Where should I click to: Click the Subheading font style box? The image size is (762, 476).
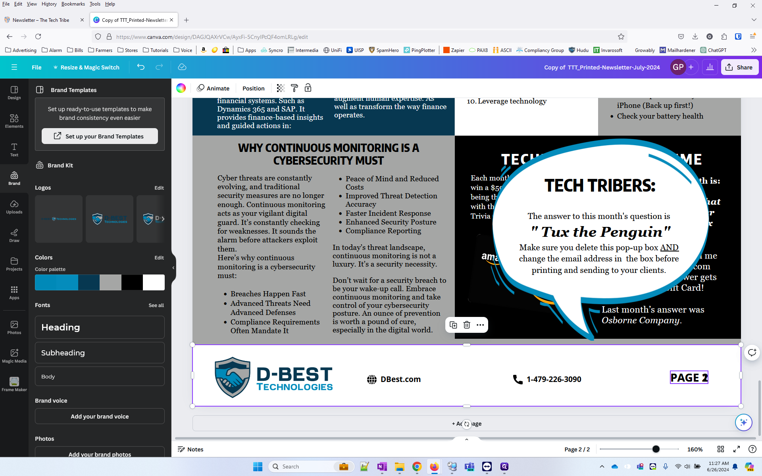pyautogui.click(x=100, y=353)
